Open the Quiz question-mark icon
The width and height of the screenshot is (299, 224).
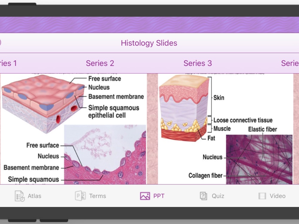(203, 196)
